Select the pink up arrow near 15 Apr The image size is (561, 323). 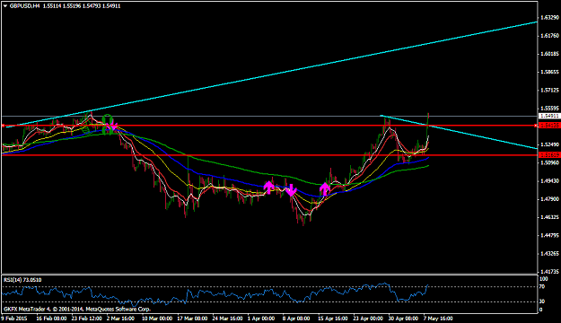point(325,188)
